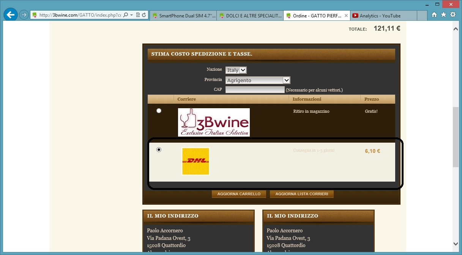Go back with the browser back arrow
This screenshot has height=255, width=462.
[x=11, y=15]
